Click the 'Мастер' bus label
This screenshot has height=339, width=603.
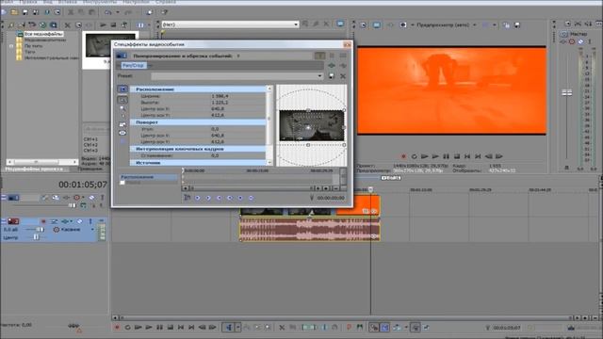click(579, 34)
